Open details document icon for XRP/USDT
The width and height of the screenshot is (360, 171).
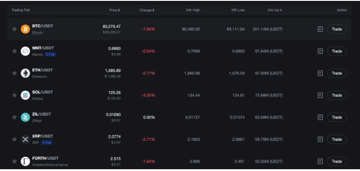click(320, 139)
